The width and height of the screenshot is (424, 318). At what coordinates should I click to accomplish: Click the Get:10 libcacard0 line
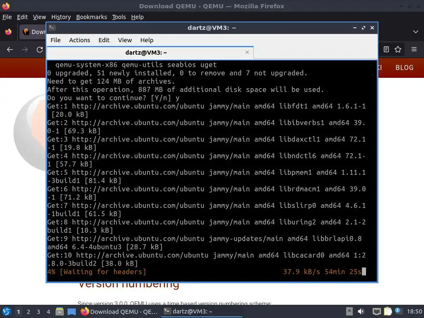(x=206, y=259)
